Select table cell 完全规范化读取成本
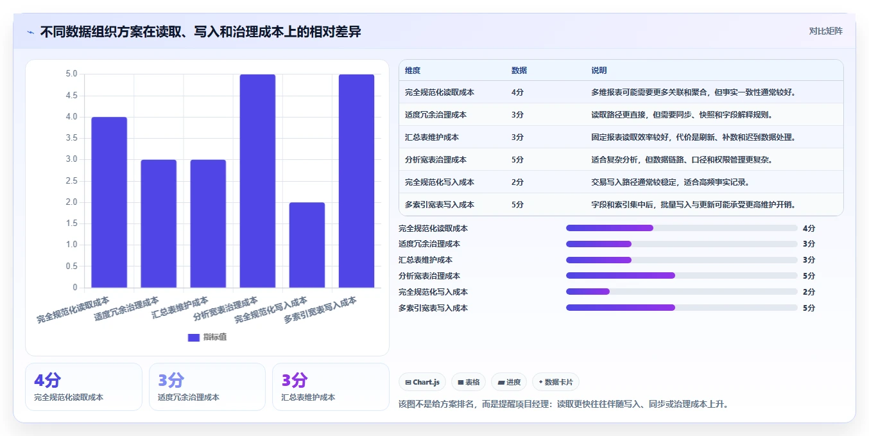The width and height of the screenshot is (869, 436). pyautogui.click(x=440, y=92)
